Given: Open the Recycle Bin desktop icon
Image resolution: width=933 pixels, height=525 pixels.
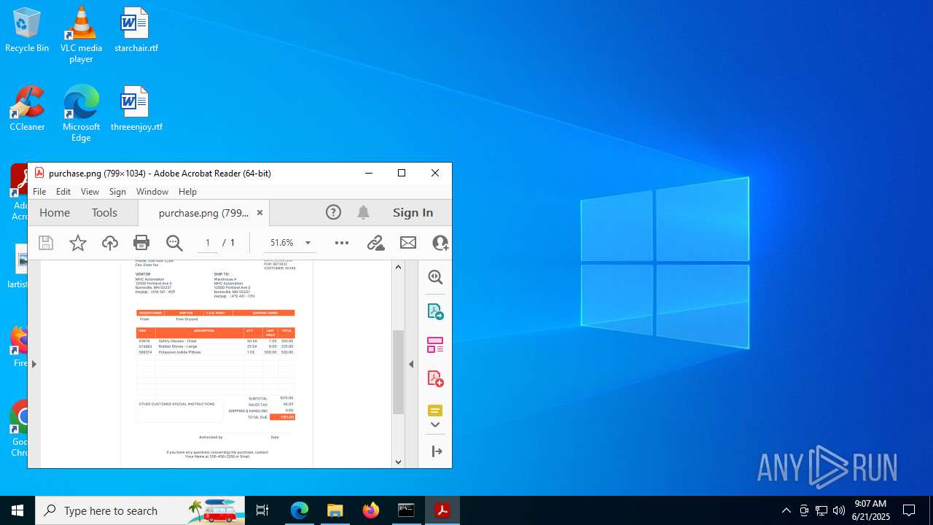Looking at the screenshot, I should [x=27, y=30].
